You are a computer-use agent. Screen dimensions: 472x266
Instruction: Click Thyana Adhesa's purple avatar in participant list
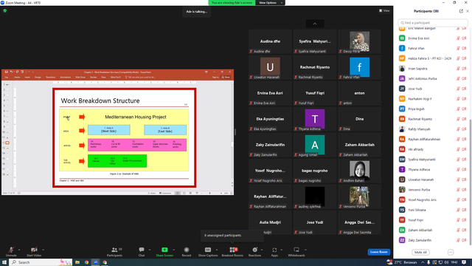coord(402,169)
